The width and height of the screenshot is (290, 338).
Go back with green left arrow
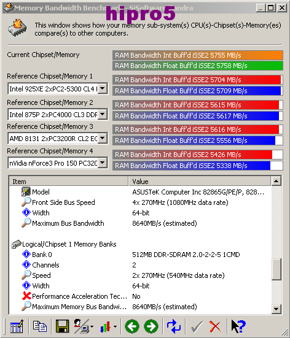pyautogui.click(x=132, y=326)
